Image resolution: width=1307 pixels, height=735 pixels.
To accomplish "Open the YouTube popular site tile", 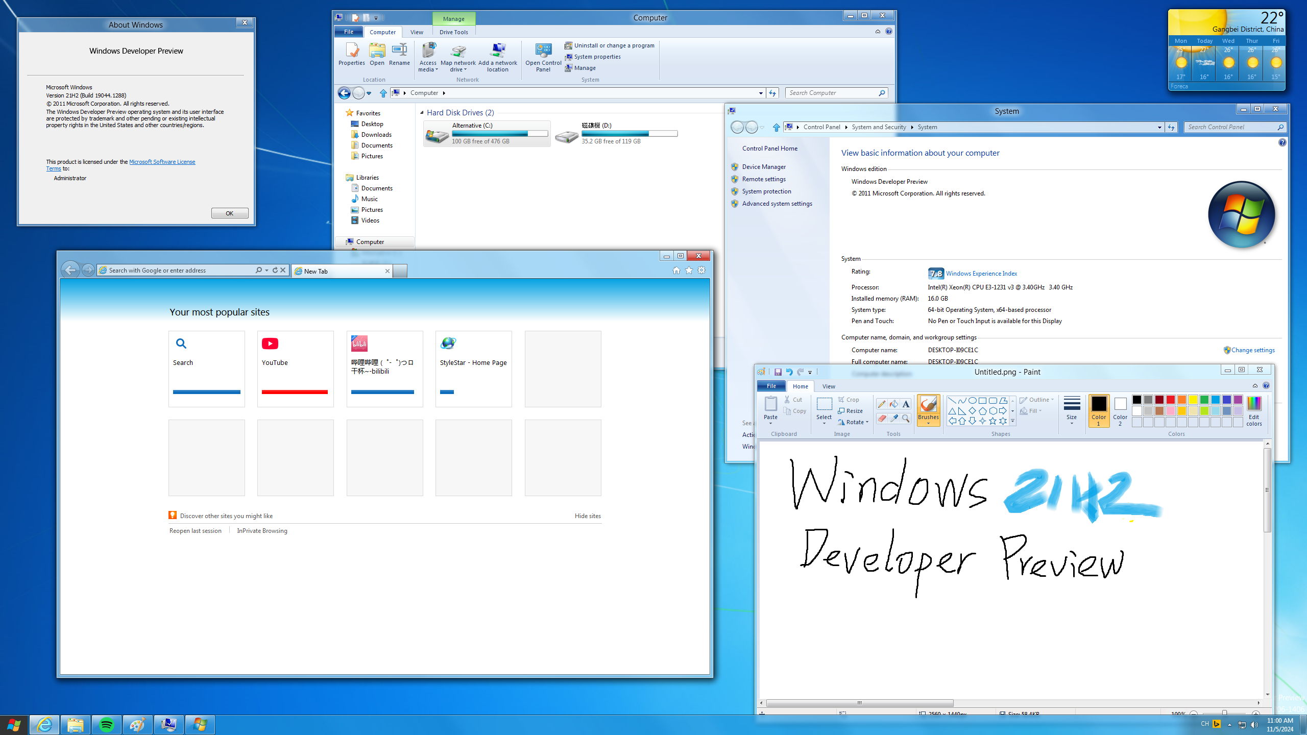I will 296,369.
